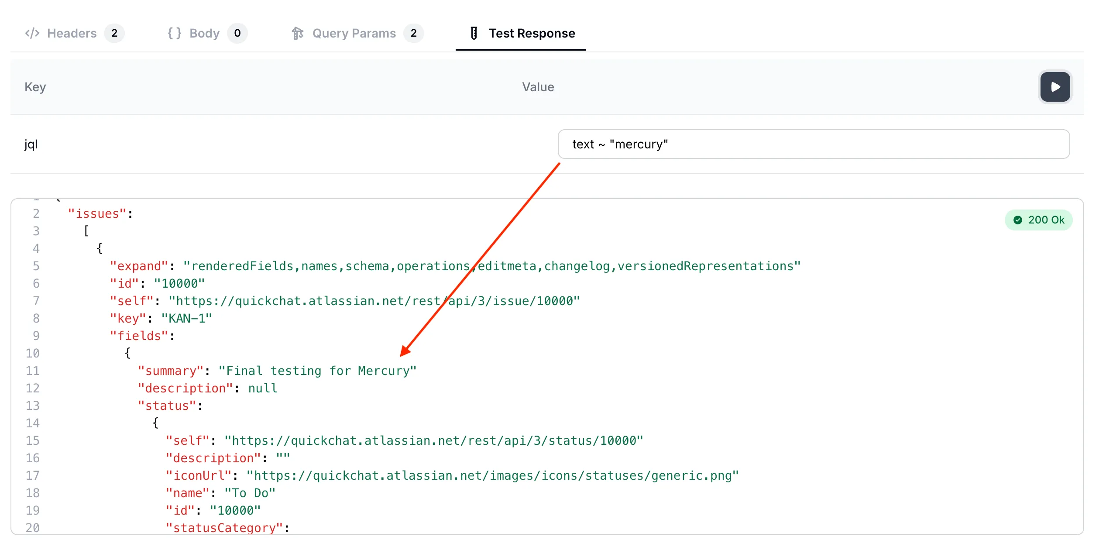
Task: Click the Headers count badge showing 2
Action: 114,33
